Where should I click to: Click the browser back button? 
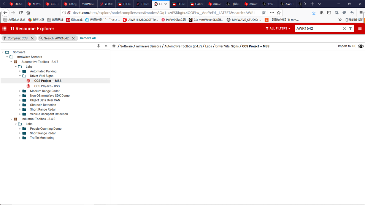click(x=5, y=13)
